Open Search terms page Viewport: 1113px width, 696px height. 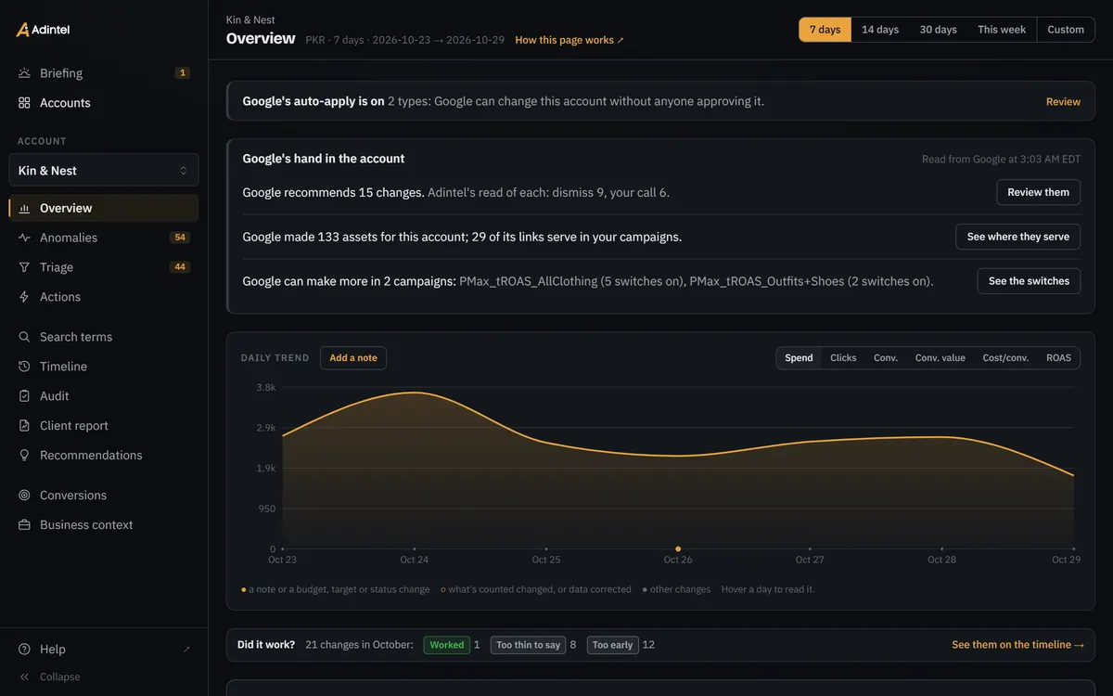(104, 337)
